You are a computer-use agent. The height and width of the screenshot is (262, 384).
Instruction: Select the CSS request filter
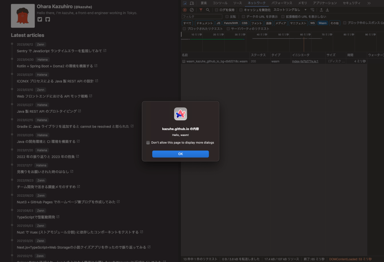[x=245, y=23]
